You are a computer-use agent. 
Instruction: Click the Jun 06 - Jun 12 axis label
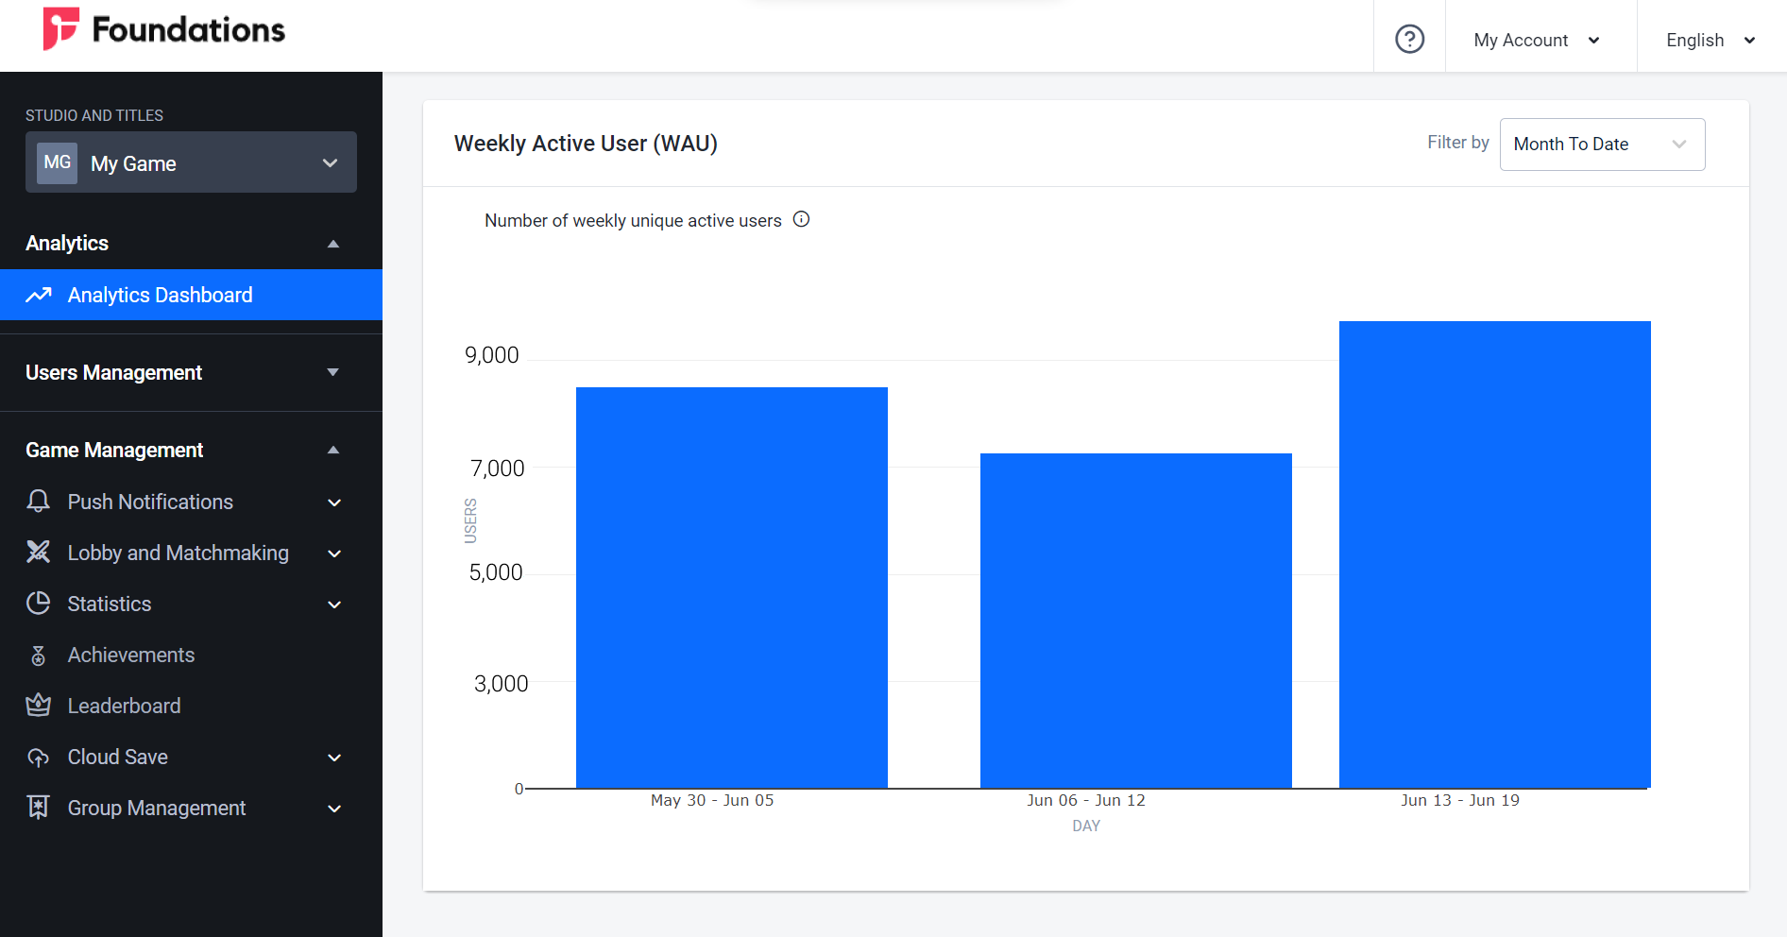1086,800
